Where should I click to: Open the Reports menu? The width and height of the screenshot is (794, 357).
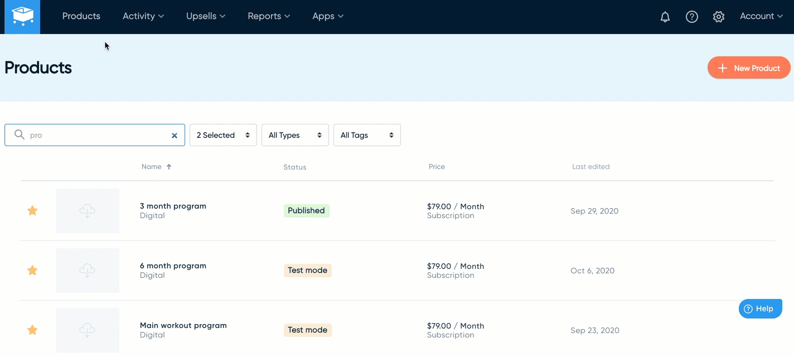click(269, 16)
